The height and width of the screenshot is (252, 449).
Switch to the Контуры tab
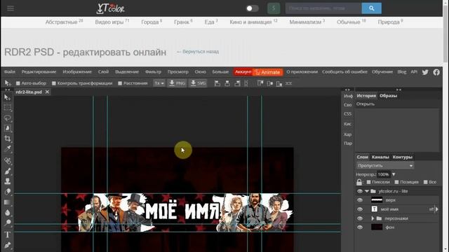[402, 157]
